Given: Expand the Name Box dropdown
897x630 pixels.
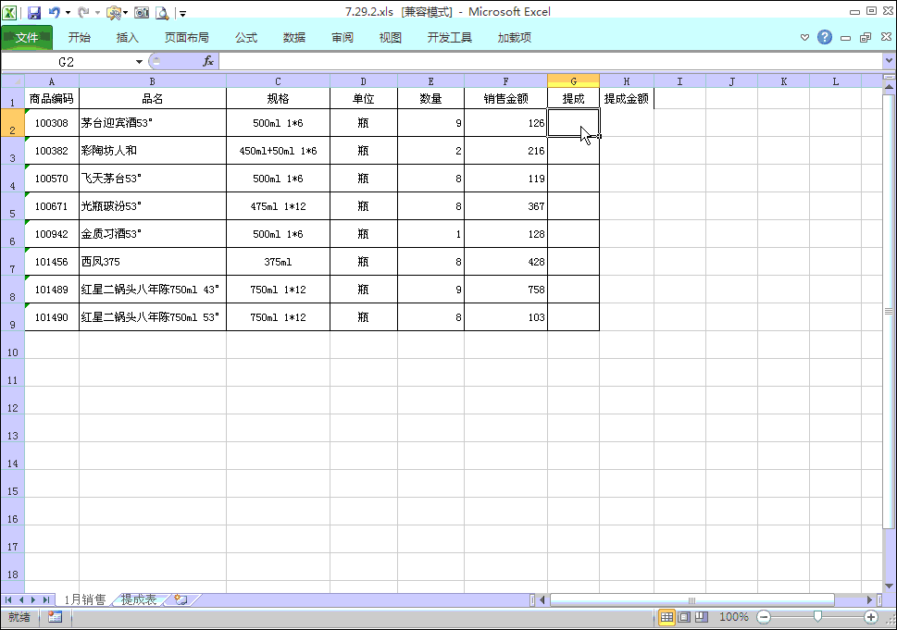Looking at the screenshot, I should pos(140,61).
